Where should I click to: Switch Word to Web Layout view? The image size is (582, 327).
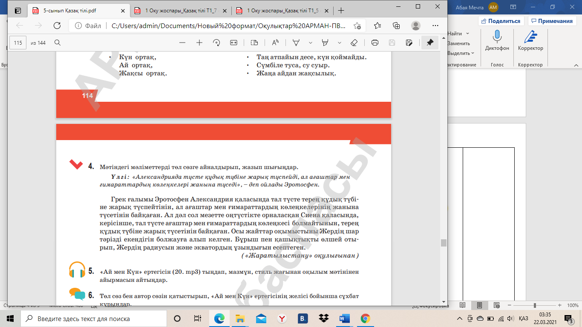point(496,305)
